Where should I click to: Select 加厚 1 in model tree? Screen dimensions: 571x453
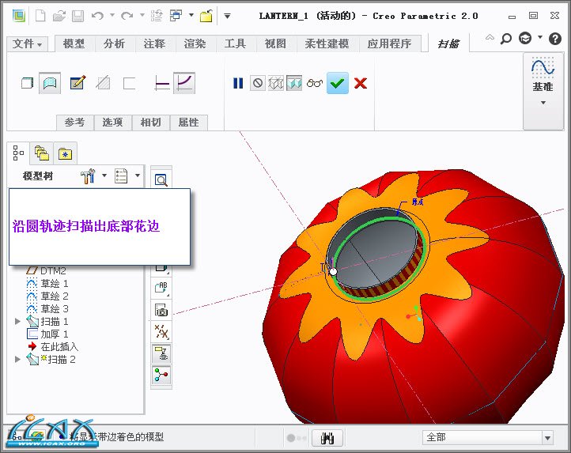point(47,334)
